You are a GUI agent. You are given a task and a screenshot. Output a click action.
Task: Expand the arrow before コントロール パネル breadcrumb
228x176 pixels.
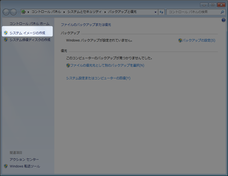[x=28, y=12]
